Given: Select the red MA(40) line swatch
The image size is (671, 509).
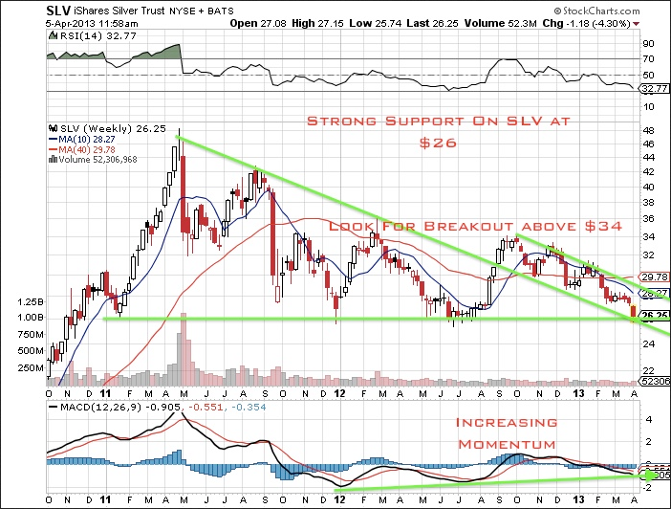Looking at the screenshot, I should (54, 150).
